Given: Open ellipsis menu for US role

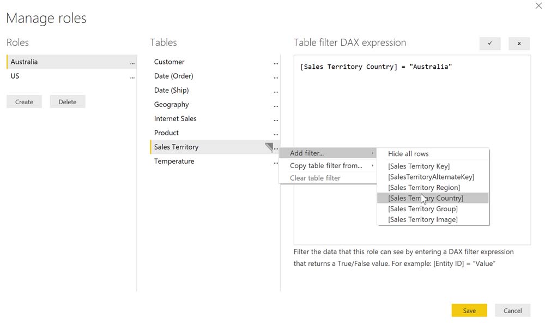Looking at the screenshot, I should point(132,77).
